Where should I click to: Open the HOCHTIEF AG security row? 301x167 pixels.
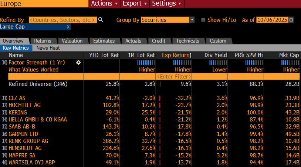click(24, 105)
